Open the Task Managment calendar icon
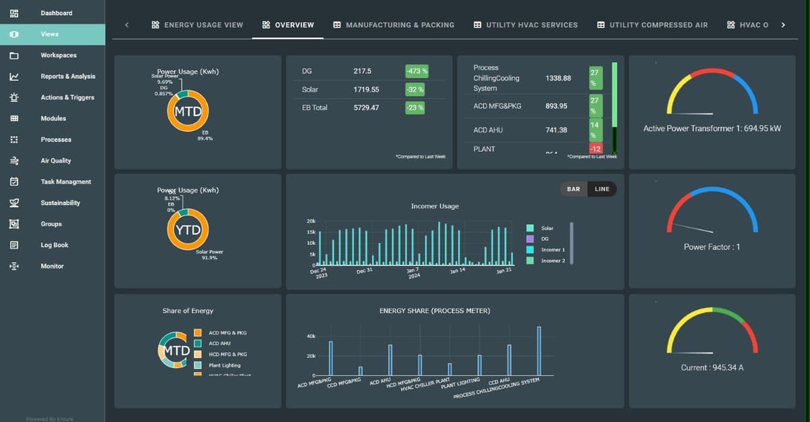810x422 pixels. (x=16, y=182)
